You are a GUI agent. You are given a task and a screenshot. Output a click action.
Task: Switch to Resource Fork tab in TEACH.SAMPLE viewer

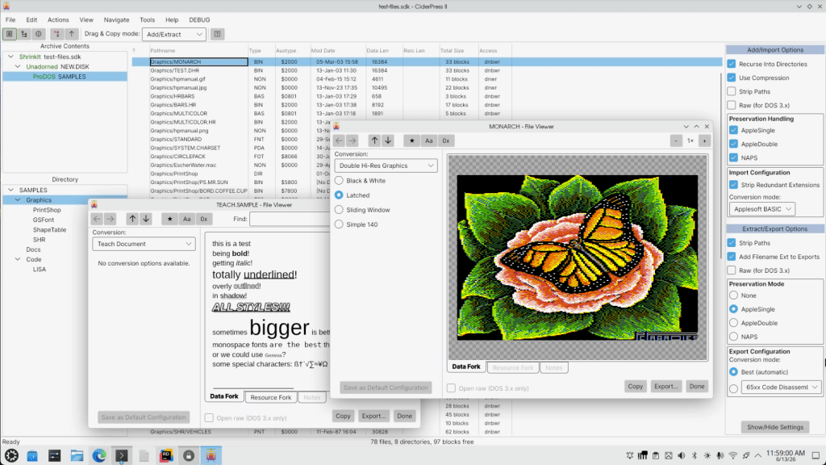(x=271, y=397)
